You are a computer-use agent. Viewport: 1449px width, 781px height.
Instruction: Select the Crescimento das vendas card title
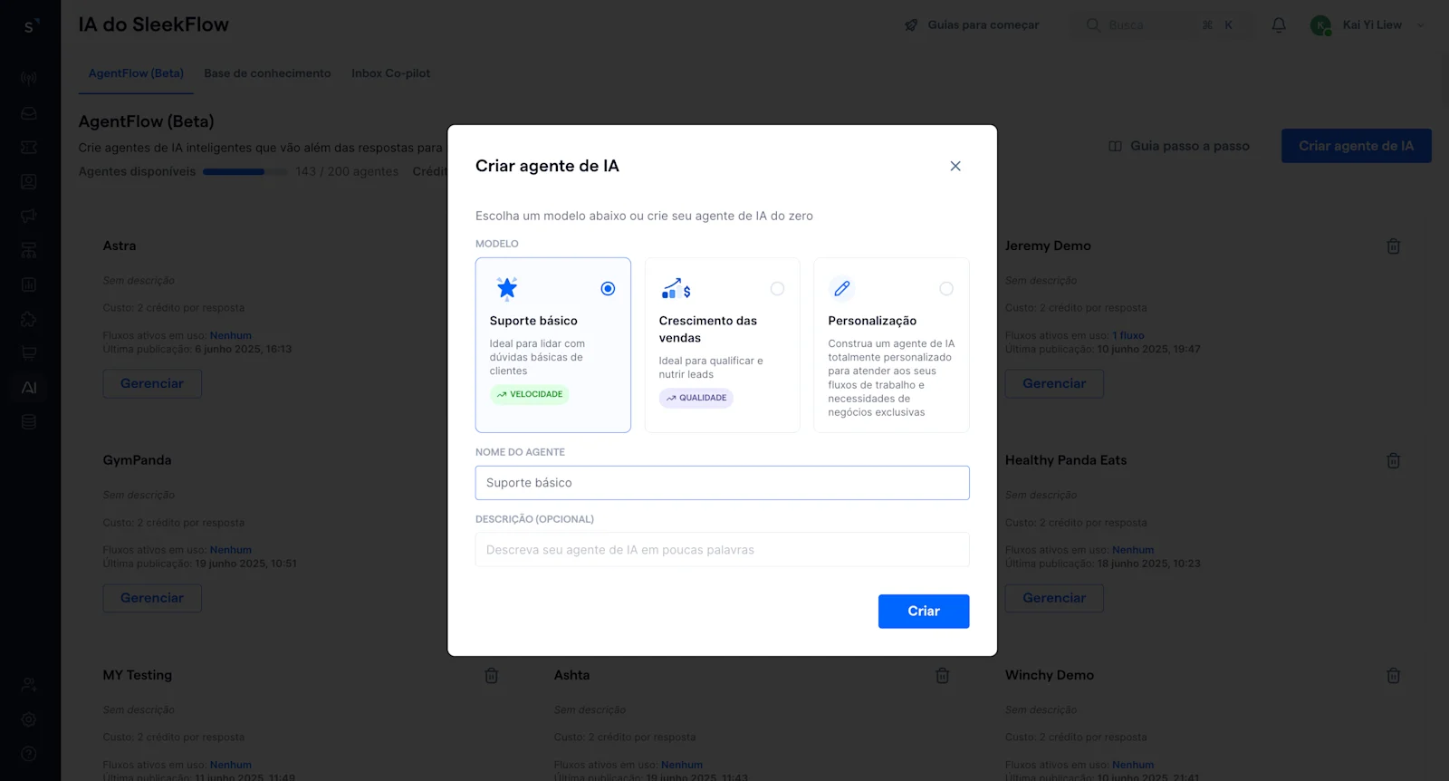[x=707, y=329]
